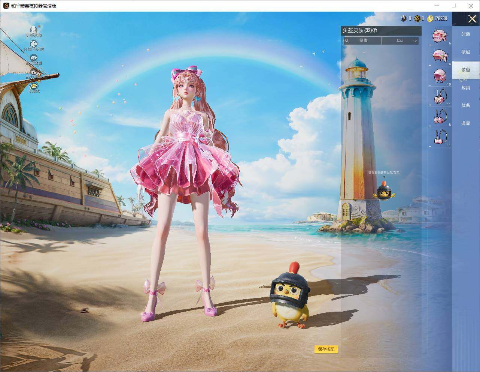The height and width of the screenshot is (372, 480).
Task: Open the 分解与拆解 puzzle-piece icon
Action: point(34,44)
